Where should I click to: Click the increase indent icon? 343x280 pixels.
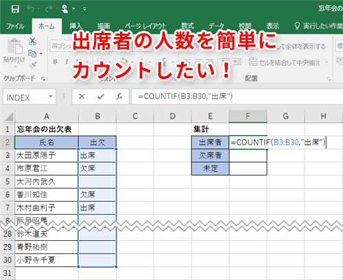click(x=237, y=62)
